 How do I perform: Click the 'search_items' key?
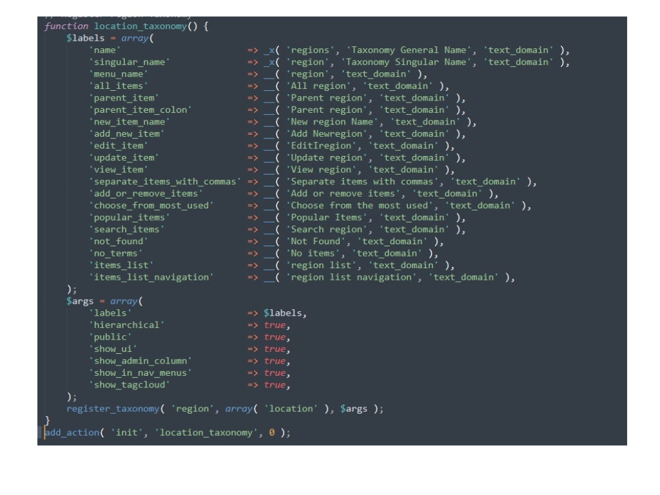pos(127,229)
